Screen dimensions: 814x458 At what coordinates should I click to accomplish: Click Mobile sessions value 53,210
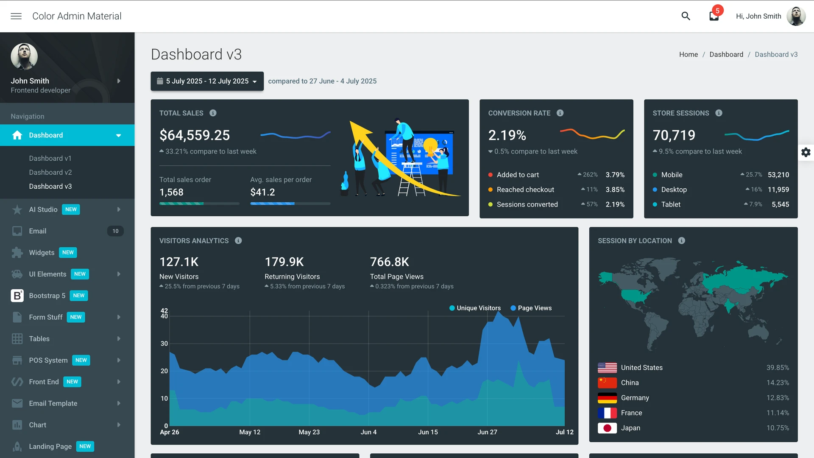[x=778, y=175]
